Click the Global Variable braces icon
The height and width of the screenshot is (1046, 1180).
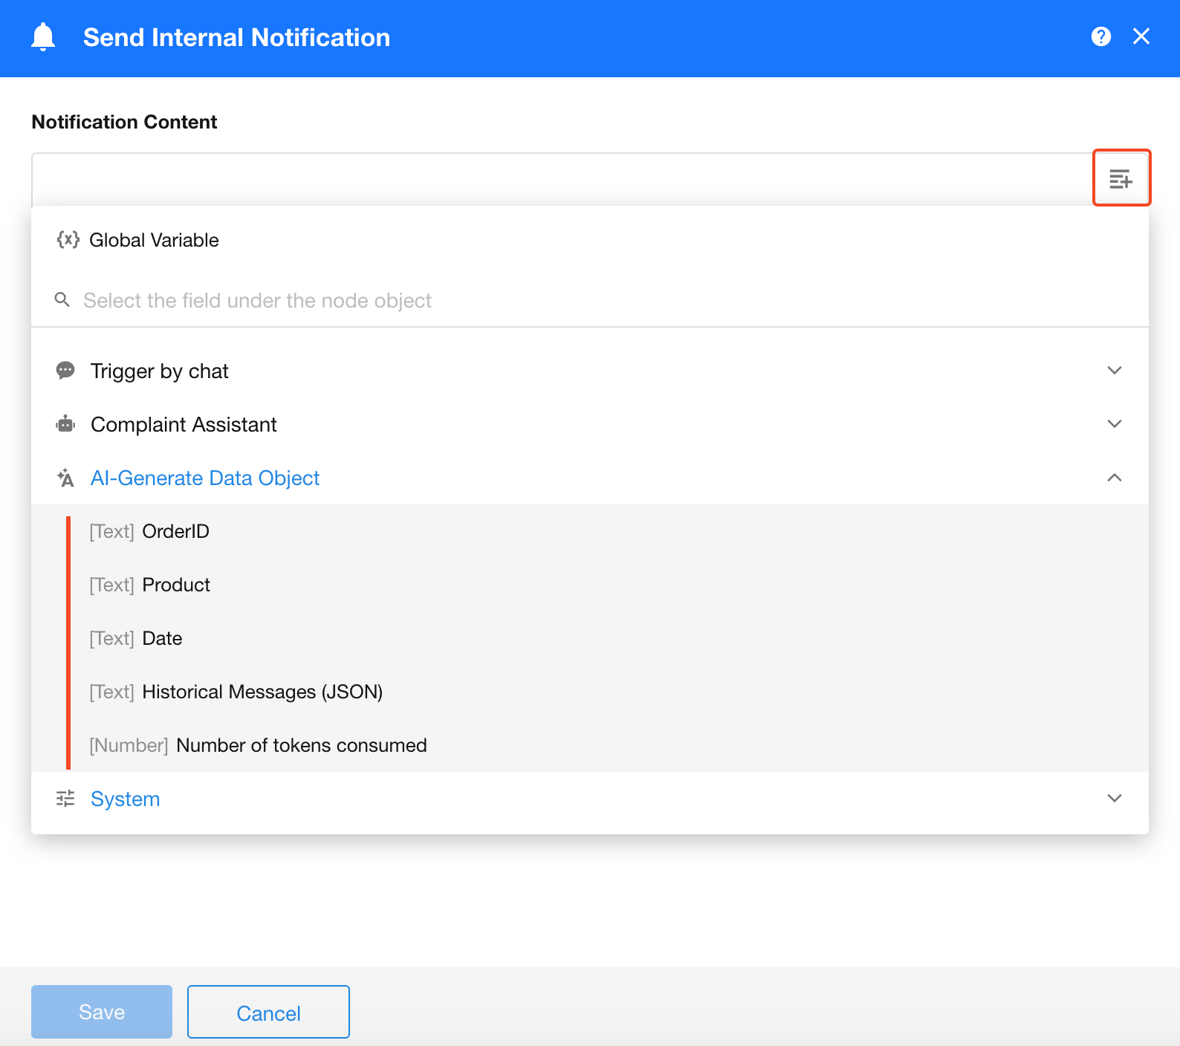(68, 240)
